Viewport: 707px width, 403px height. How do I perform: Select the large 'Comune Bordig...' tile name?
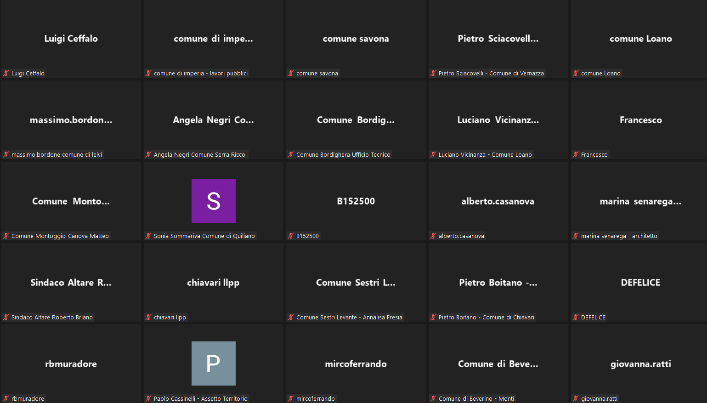tap(356, 120)
